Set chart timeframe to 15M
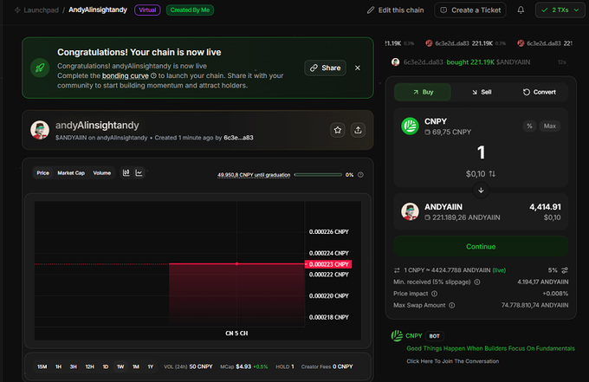Viewport: 589px width, 382px height. [x=42, y=366]
